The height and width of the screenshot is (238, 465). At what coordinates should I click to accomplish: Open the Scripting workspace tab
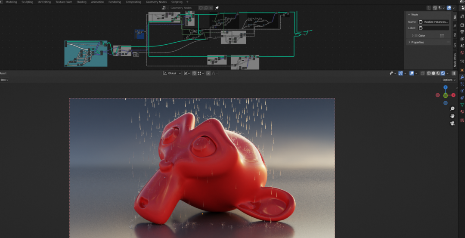(x=177, y=2)
